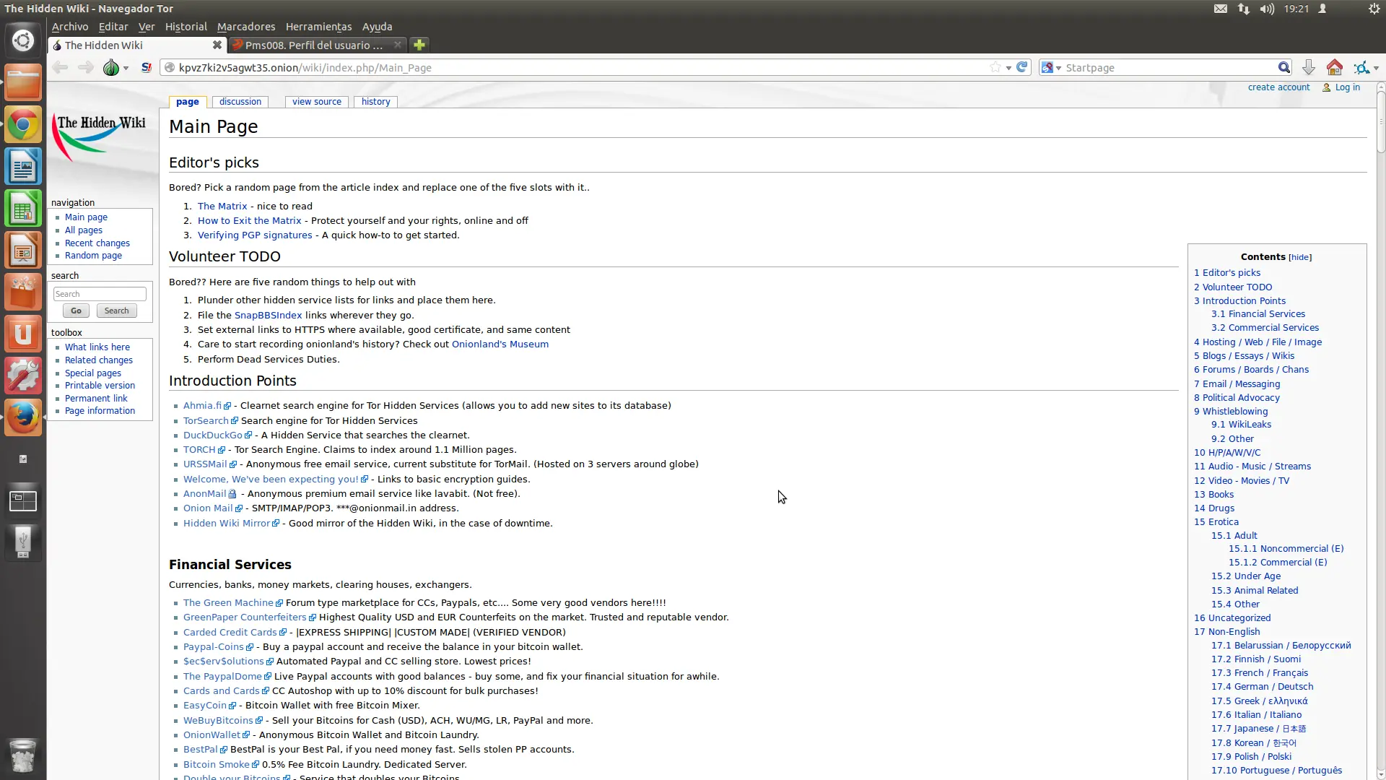The width and height of the screenshot is (1386, 780).
Task: Click the Search button in the wiki sidebar
Action: click(x=116, y=311)
